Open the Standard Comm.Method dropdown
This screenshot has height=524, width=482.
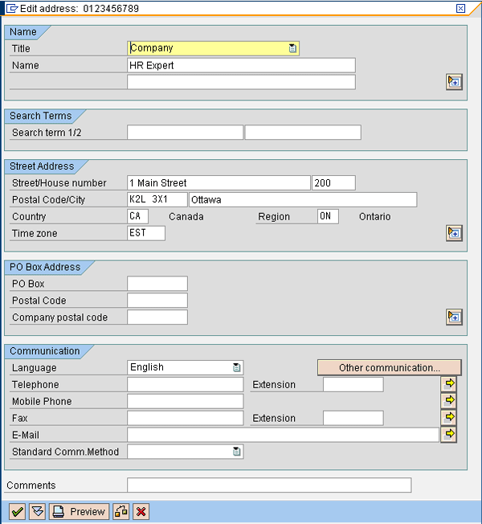click(x=236, y=452)
